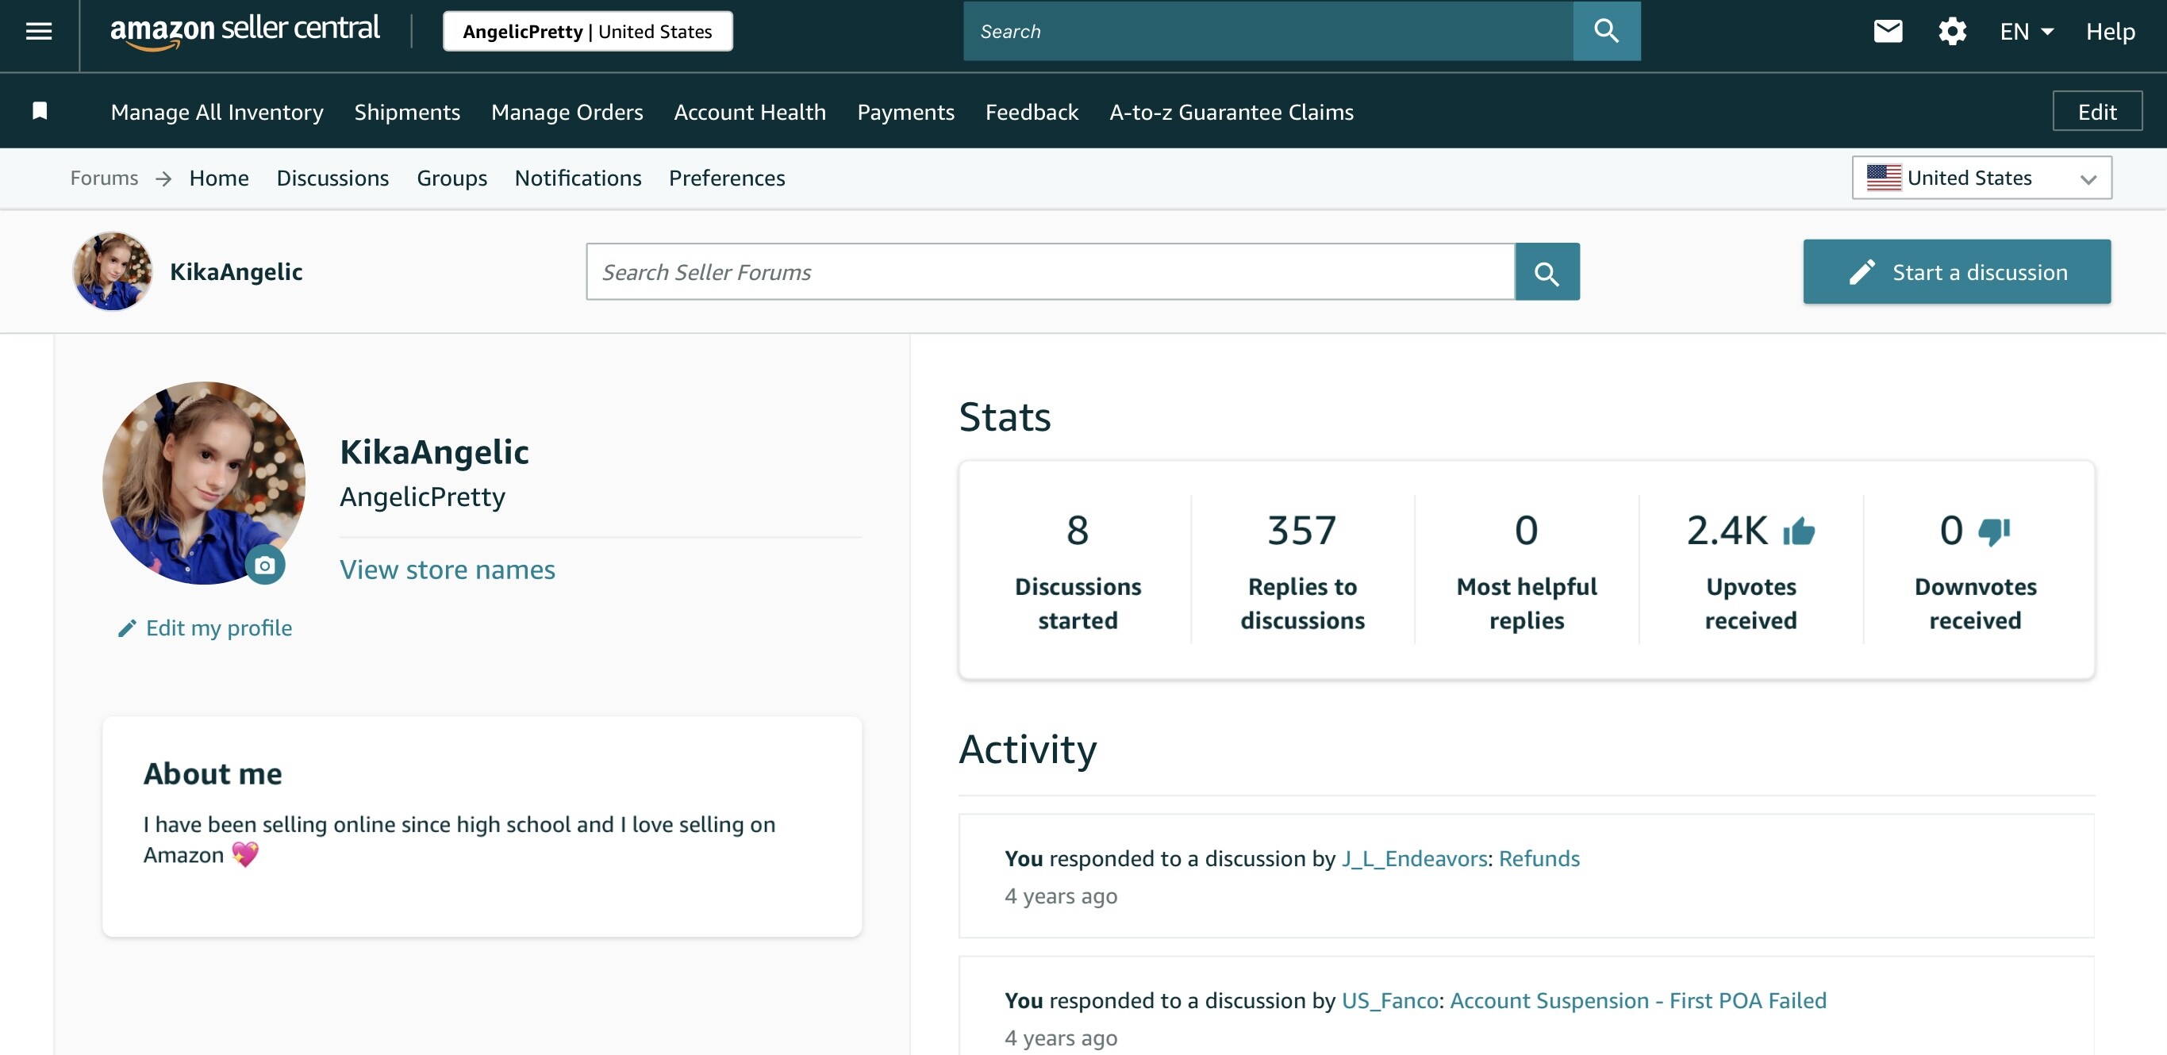Viewport: 2167px width, 1055px height.
Task: Click the small KikaAngelic avatar in header
Action: point(113,271)
